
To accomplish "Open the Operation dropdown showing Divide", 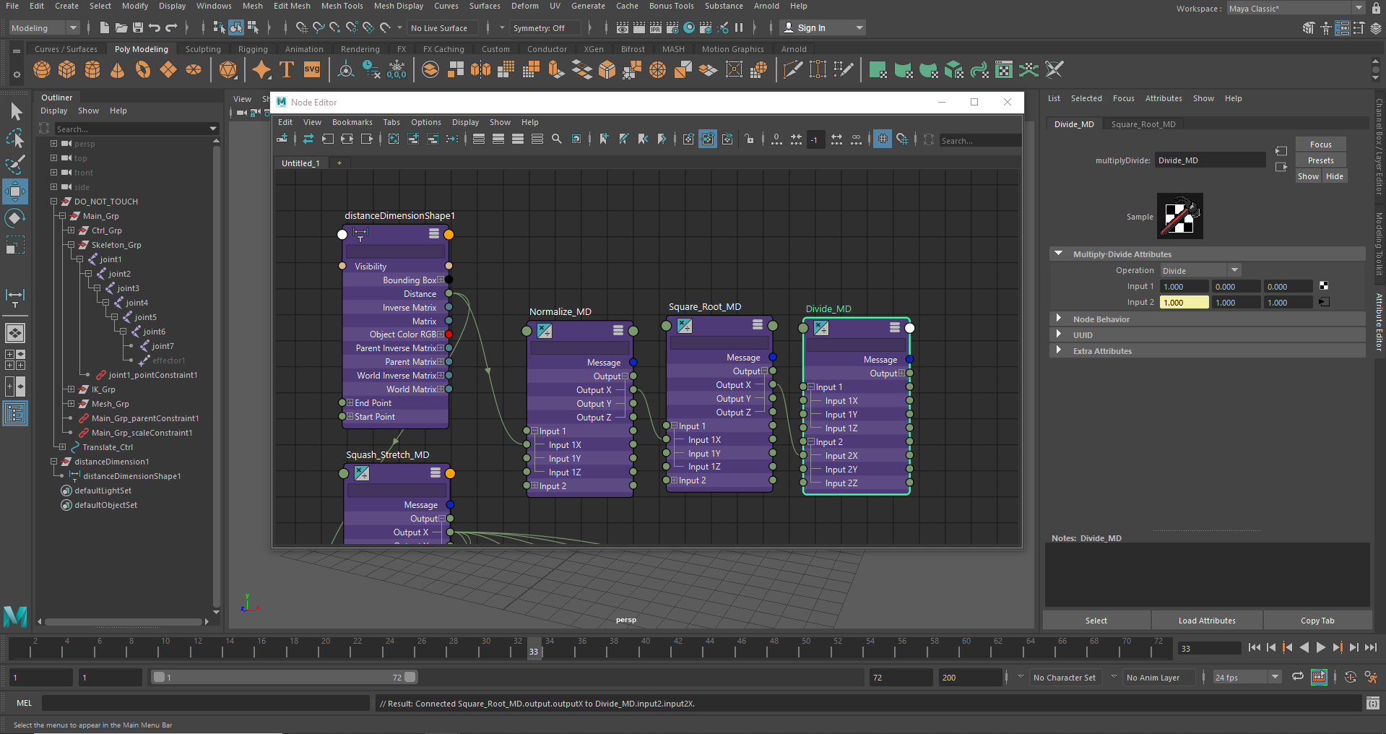I will coord(1200,270).
